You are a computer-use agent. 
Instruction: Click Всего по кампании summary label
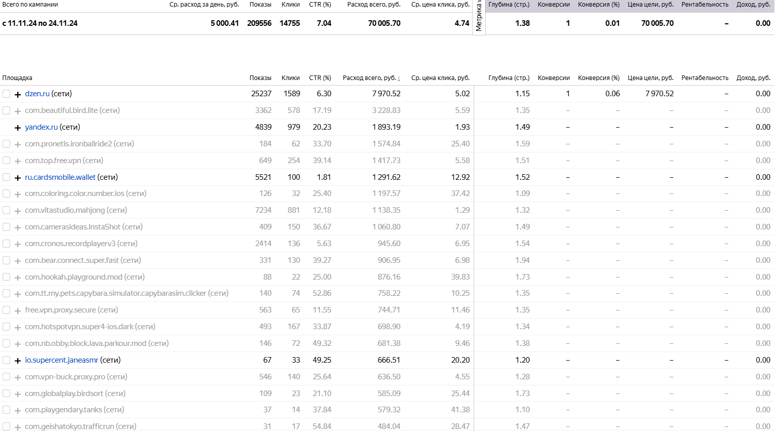(30, 5)
